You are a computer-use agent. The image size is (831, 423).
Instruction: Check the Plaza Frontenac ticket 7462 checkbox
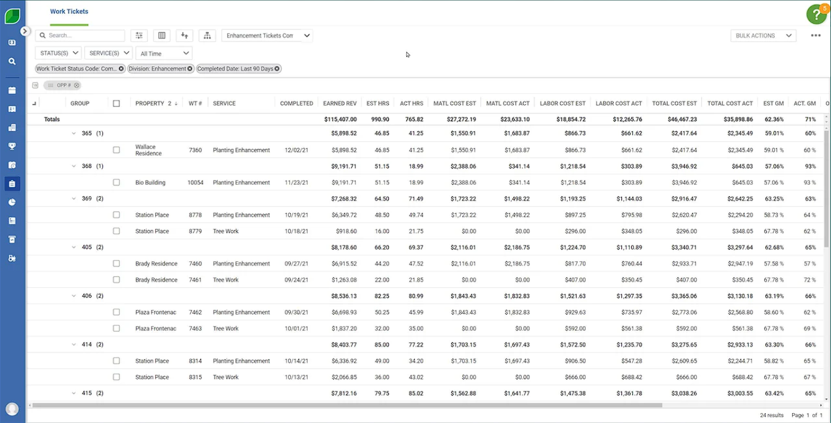click(x=116, y=312)
